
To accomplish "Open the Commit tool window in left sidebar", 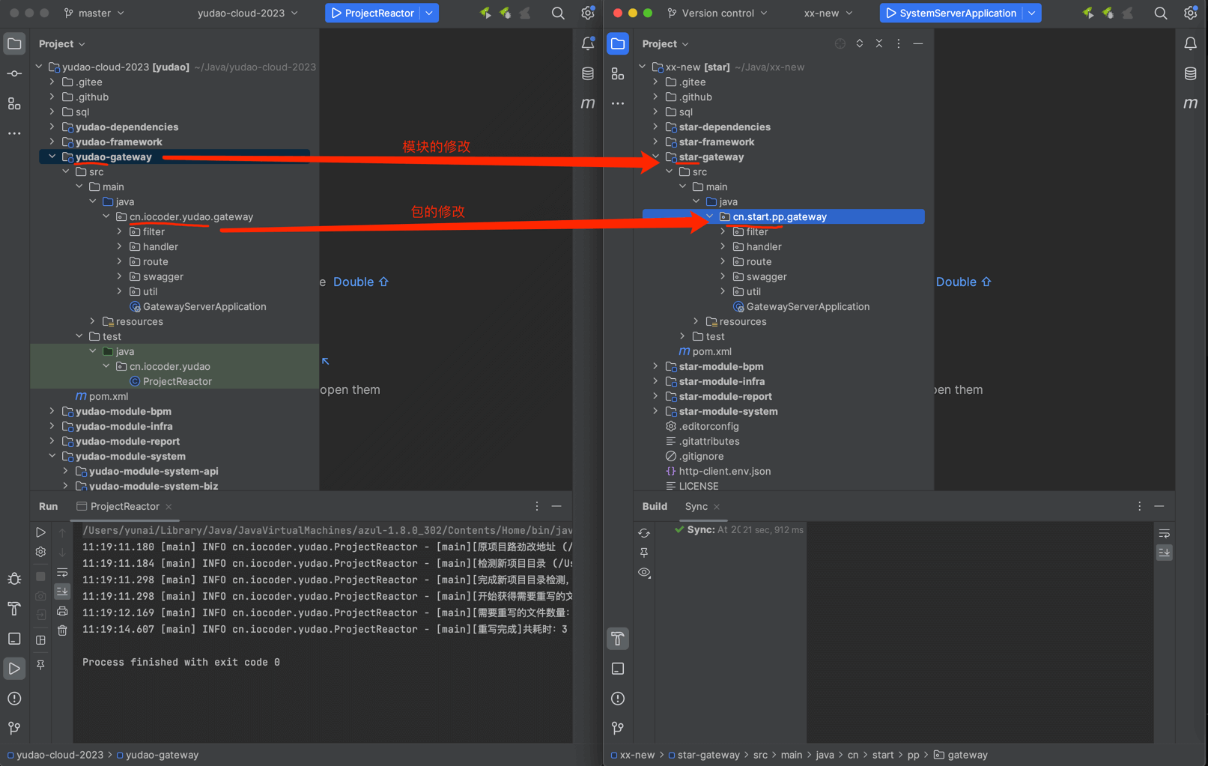I will [14, 73].
